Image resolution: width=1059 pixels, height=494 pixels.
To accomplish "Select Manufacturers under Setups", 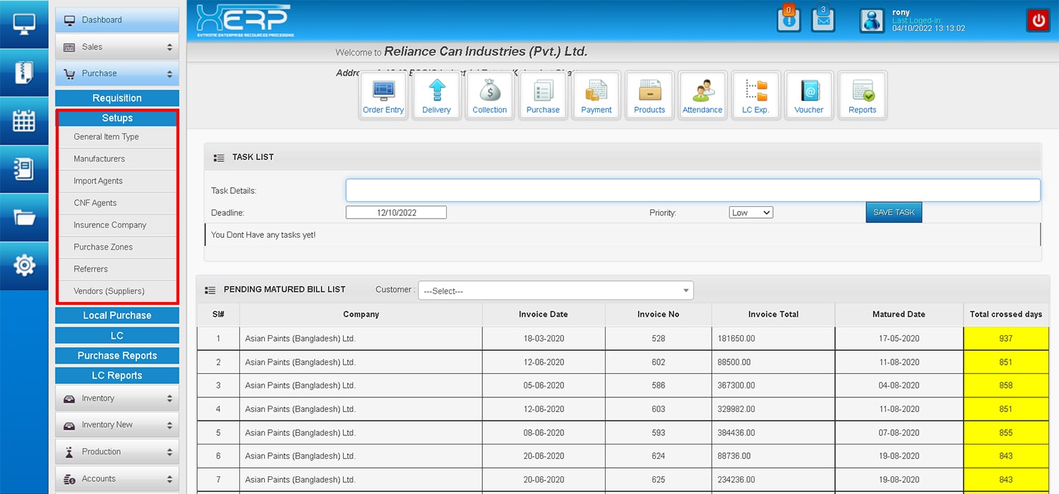I will pyautogui.click(x=100, y=159).
